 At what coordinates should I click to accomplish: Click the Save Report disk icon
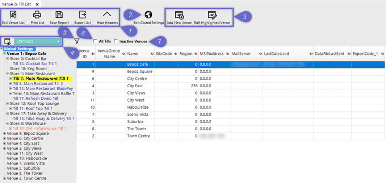[x=59, y=15]
